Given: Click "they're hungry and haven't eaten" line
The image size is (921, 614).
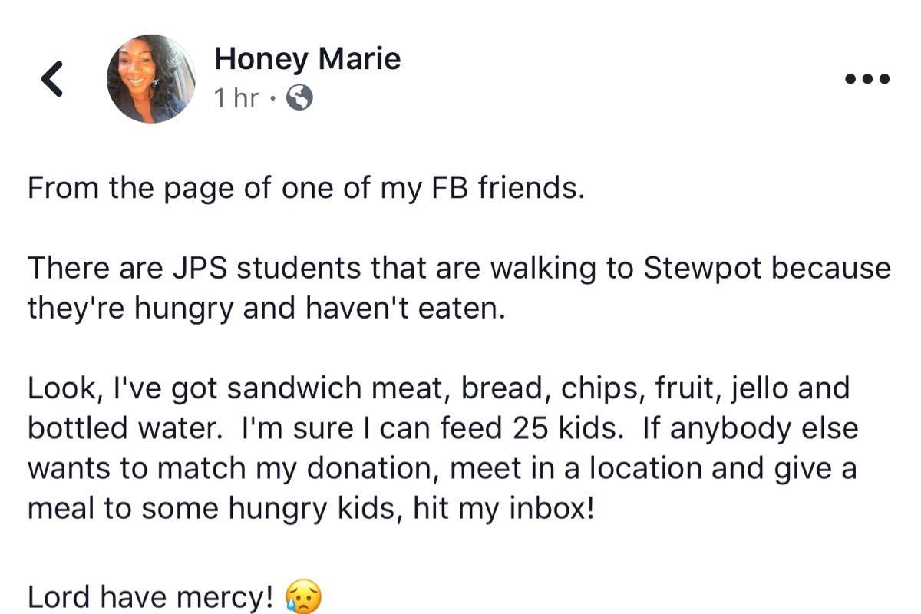Looking at the screenshot, I should point(266,308).
